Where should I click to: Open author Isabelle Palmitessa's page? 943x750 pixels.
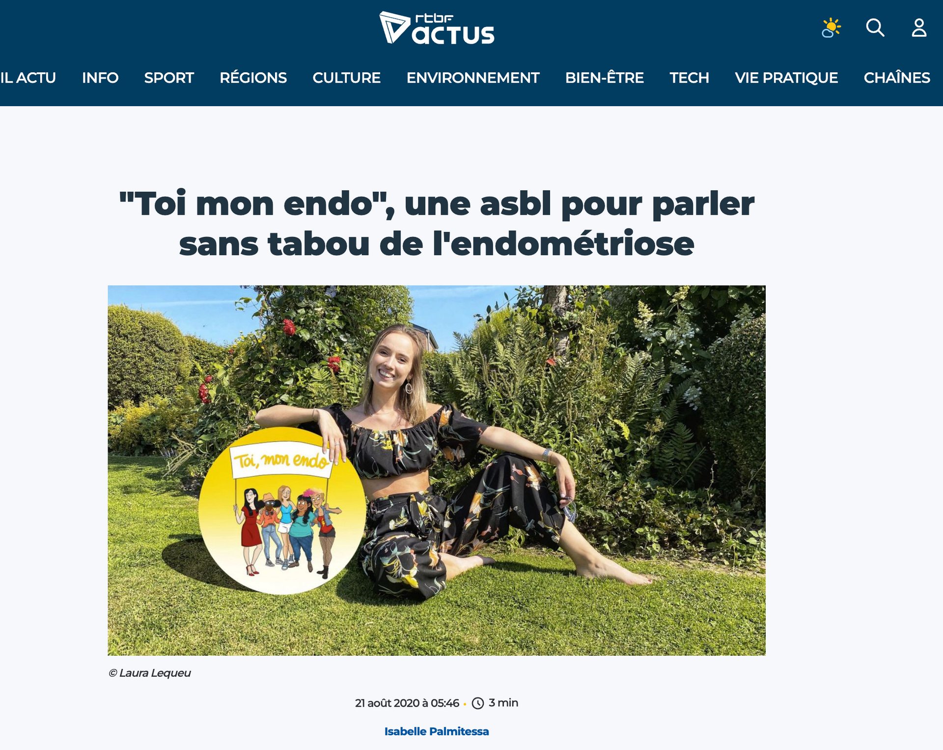click(x=437, y=731)
